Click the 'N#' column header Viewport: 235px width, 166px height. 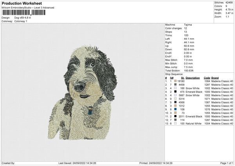pos(172,78)
